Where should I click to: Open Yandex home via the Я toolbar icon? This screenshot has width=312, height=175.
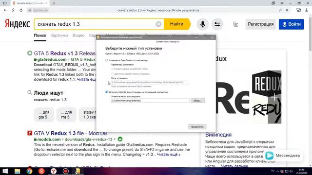[x=13, y=10]
